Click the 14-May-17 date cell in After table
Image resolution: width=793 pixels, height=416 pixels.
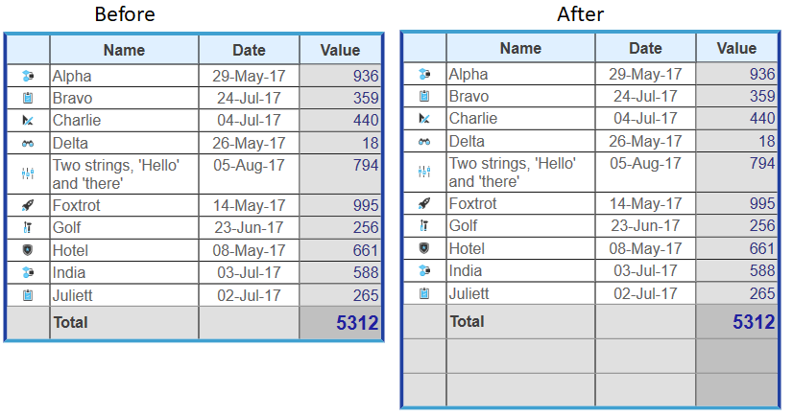pyautogui.click(x=645, y=203)
